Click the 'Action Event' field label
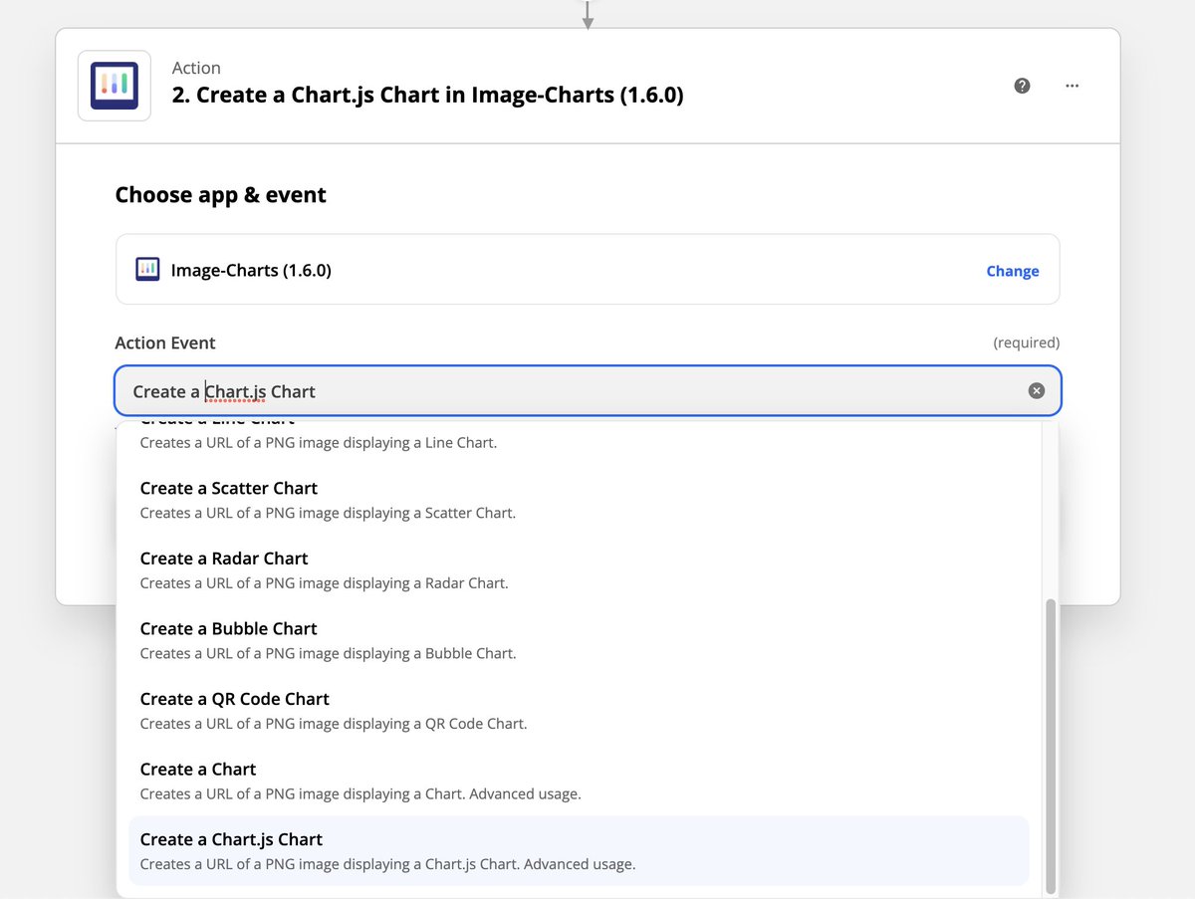 (165, 342)
